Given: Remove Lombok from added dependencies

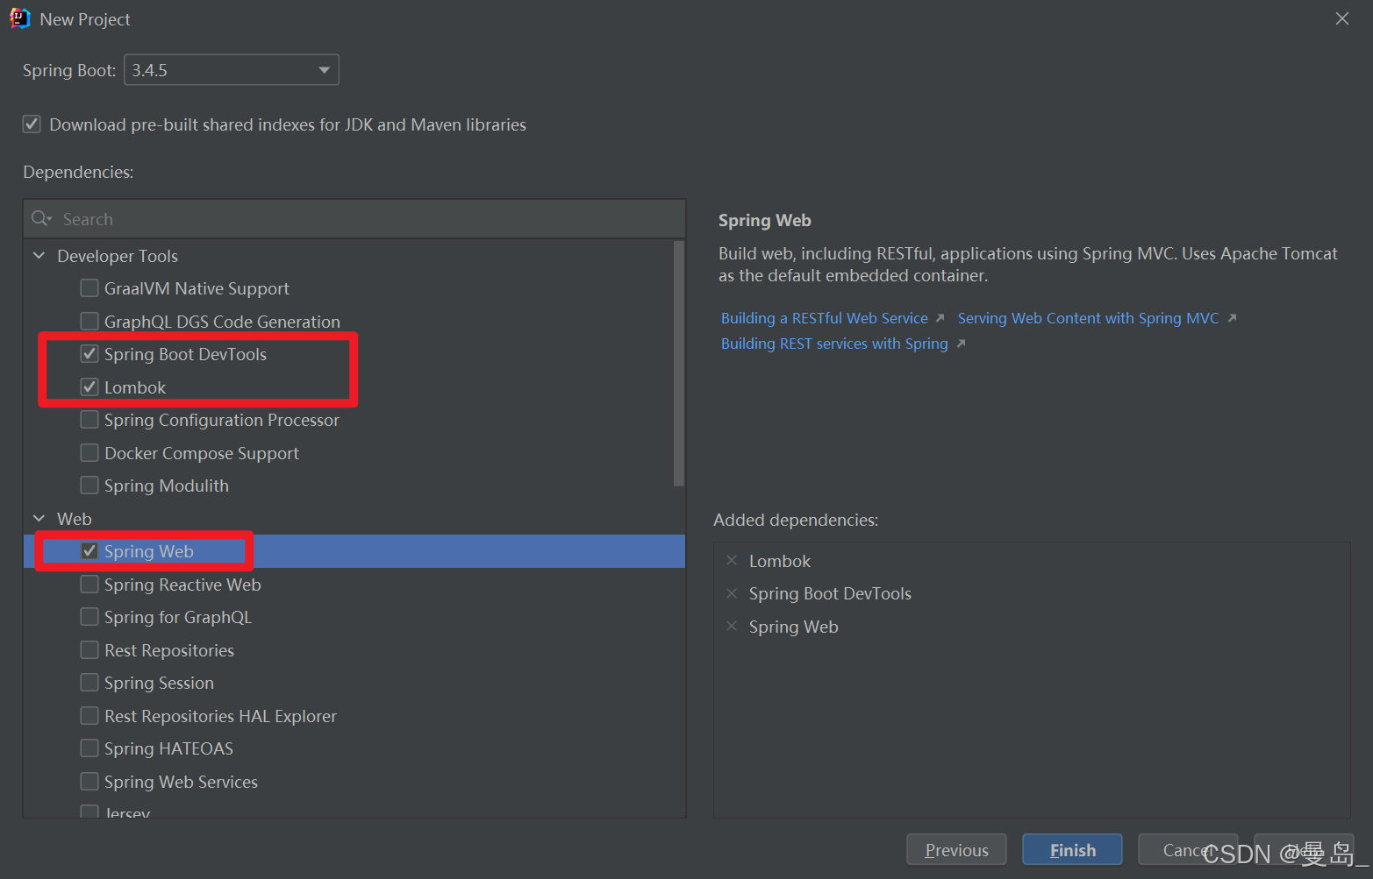Looking at the screenshot, I should coord(732,561).
